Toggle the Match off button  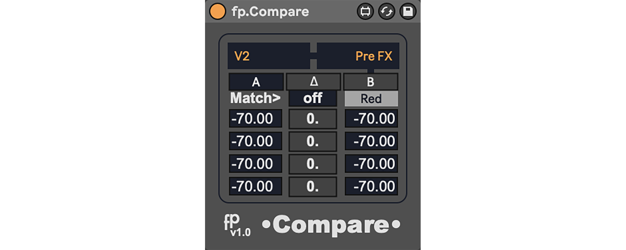tap(313, 98)
